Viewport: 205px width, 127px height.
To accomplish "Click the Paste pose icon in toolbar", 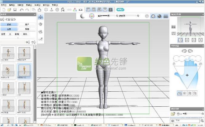I will point(39,10).
